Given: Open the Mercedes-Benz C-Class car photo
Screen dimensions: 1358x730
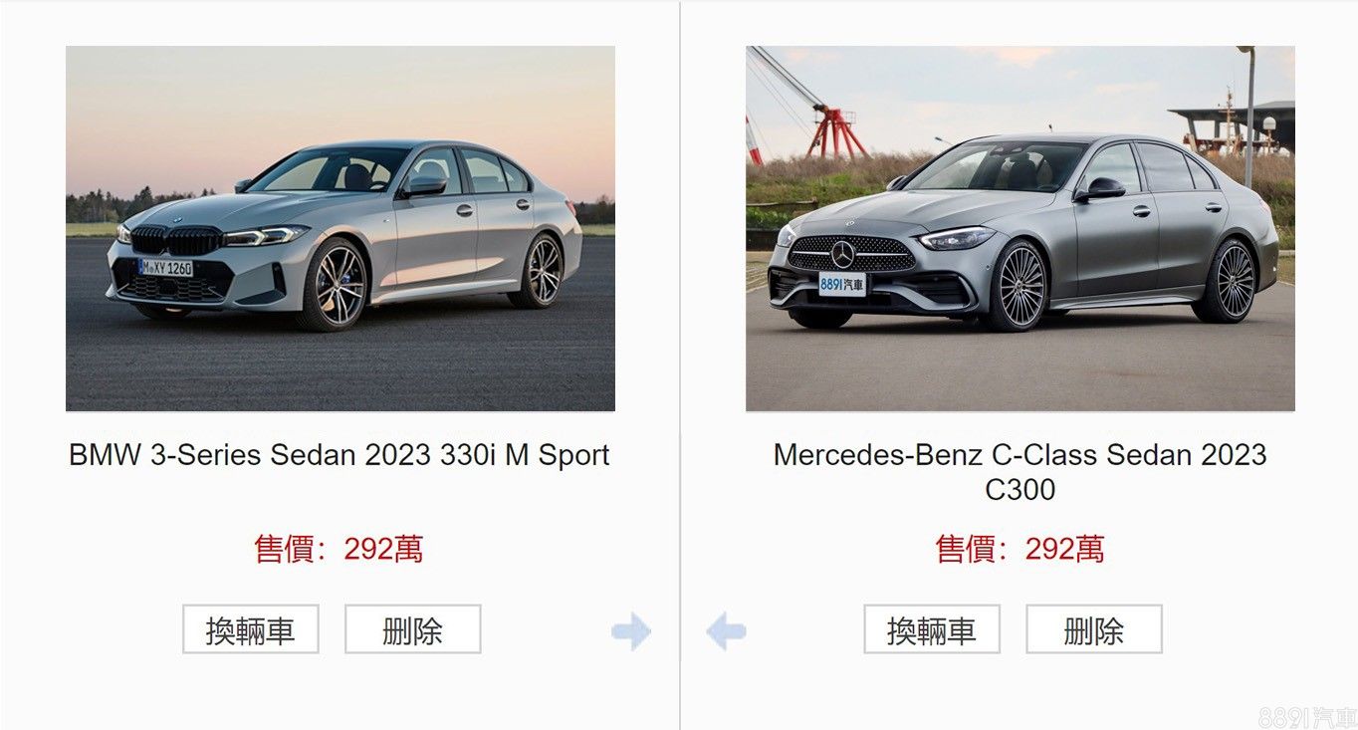Looking at the screenshot, I should (1020, 228).
